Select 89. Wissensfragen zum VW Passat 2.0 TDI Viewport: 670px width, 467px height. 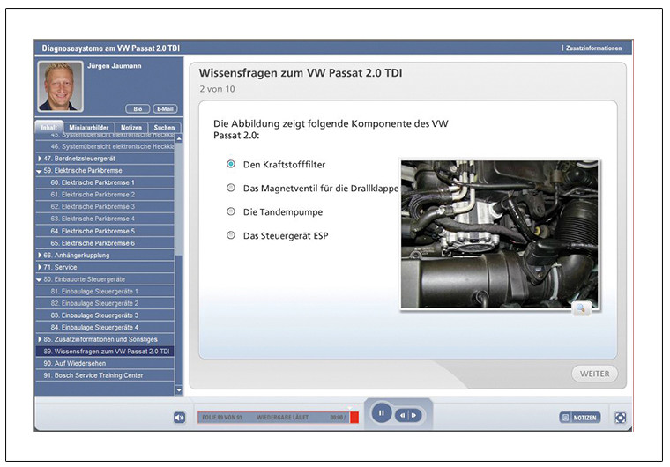(x=105, y=352)
